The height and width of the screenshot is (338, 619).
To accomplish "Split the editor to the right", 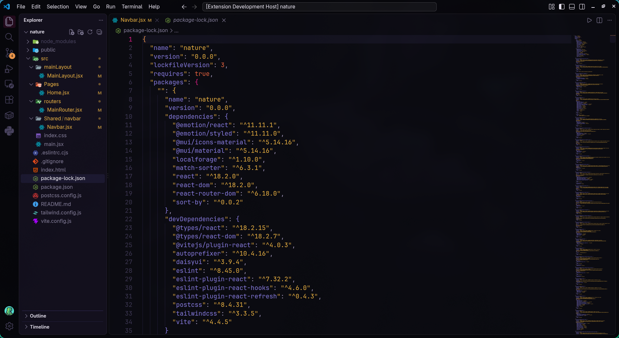I will coord(600,20).
